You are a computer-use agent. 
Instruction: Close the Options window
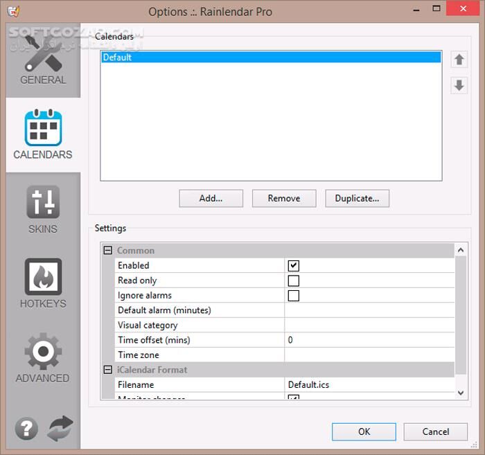tap(463, 8)
